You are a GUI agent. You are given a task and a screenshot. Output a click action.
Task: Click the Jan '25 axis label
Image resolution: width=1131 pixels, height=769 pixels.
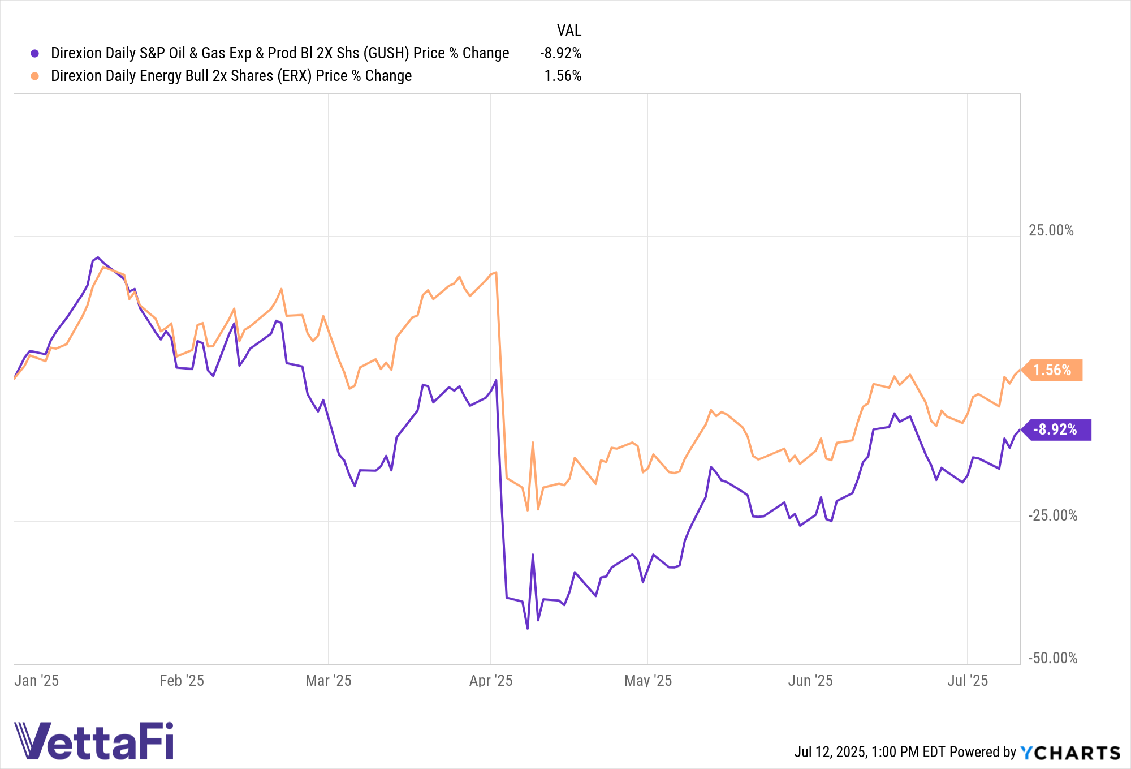[x=37, y=680]
